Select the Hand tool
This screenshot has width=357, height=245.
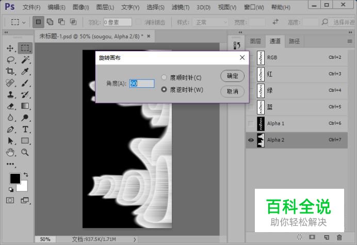(10, 152)
